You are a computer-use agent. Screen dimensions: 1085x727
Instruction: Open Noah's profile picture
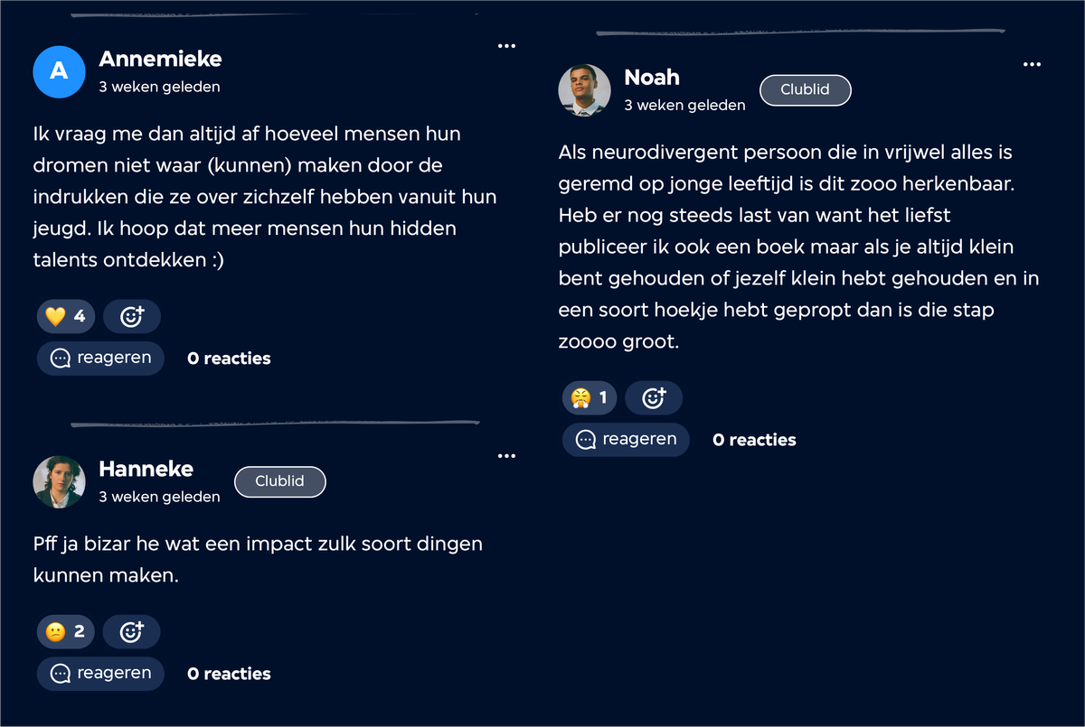[584, 89]
